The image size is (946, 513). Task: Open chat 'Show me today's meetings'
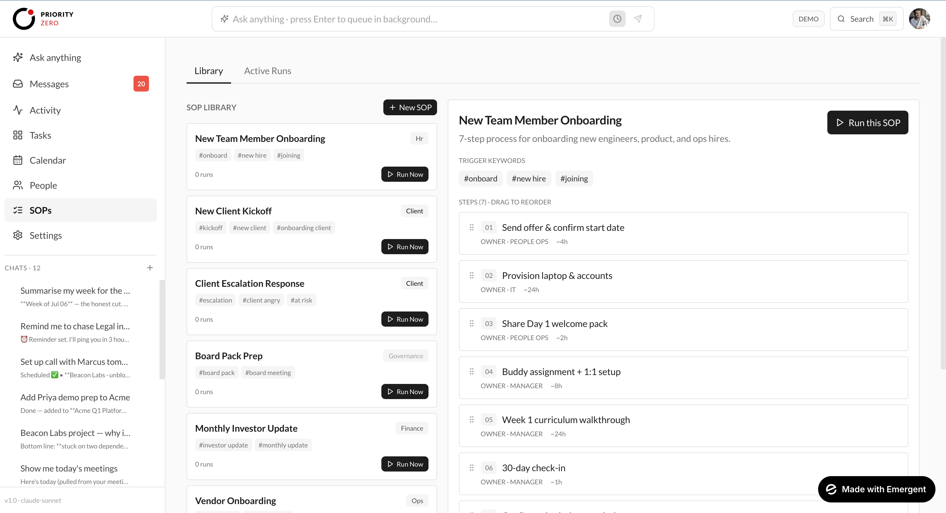tap(75, 474)
